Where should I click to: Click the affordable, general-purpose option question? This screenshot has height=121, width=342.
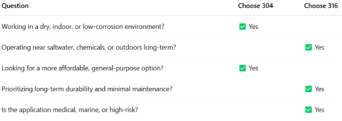click(x=83, y=68)
